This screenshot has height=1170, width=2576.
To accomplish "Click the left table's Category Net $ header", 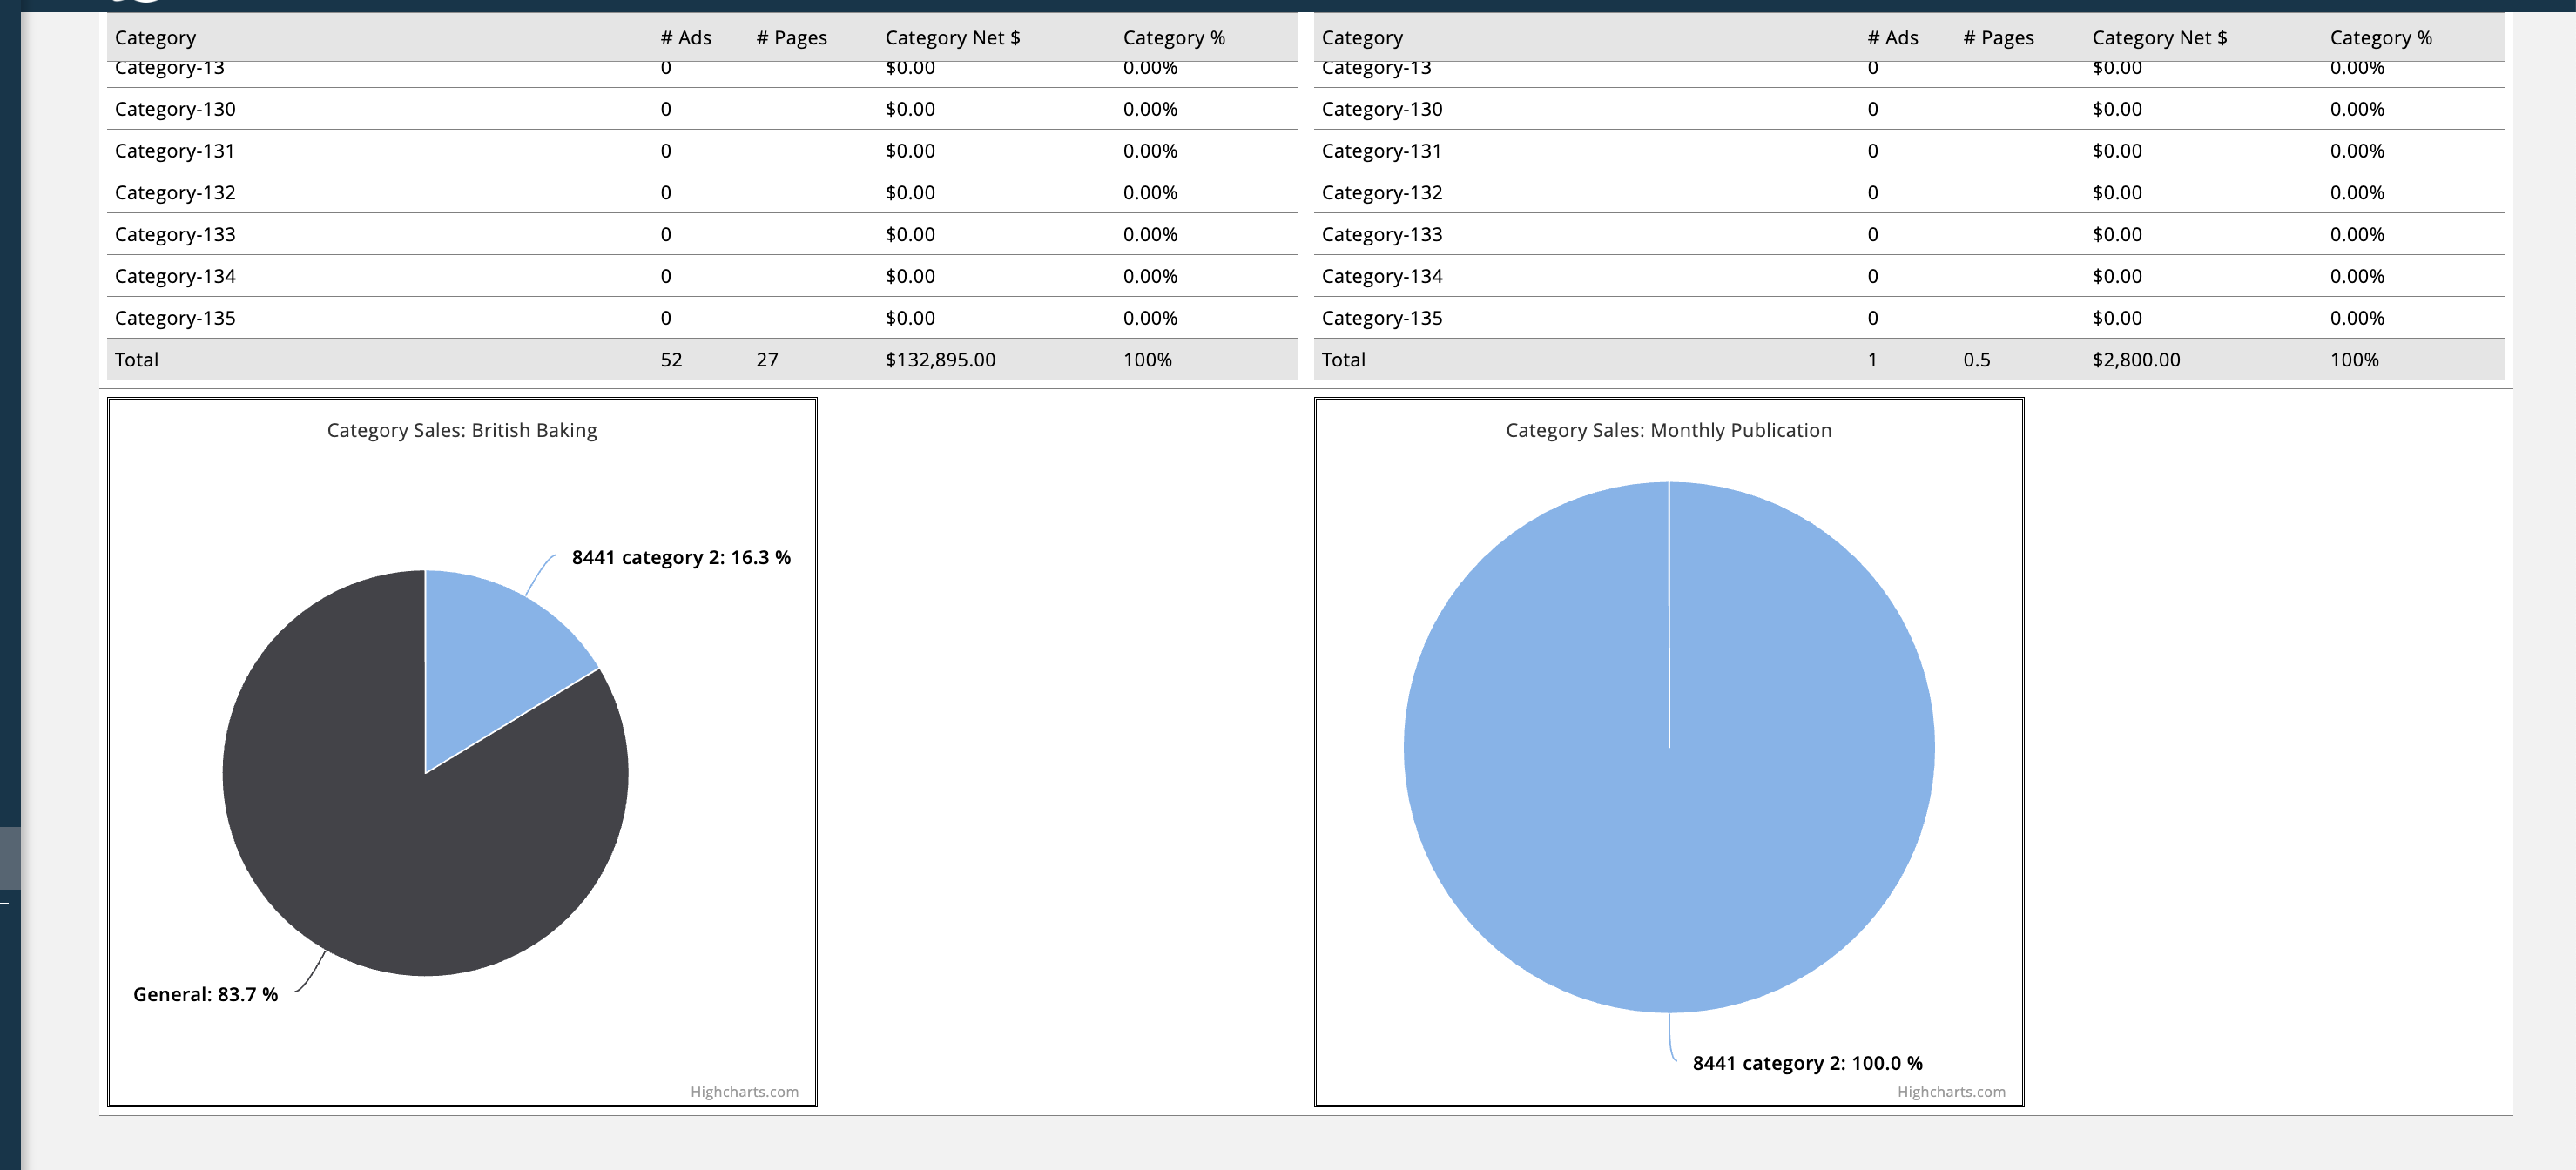I will (x=952, y=38).
